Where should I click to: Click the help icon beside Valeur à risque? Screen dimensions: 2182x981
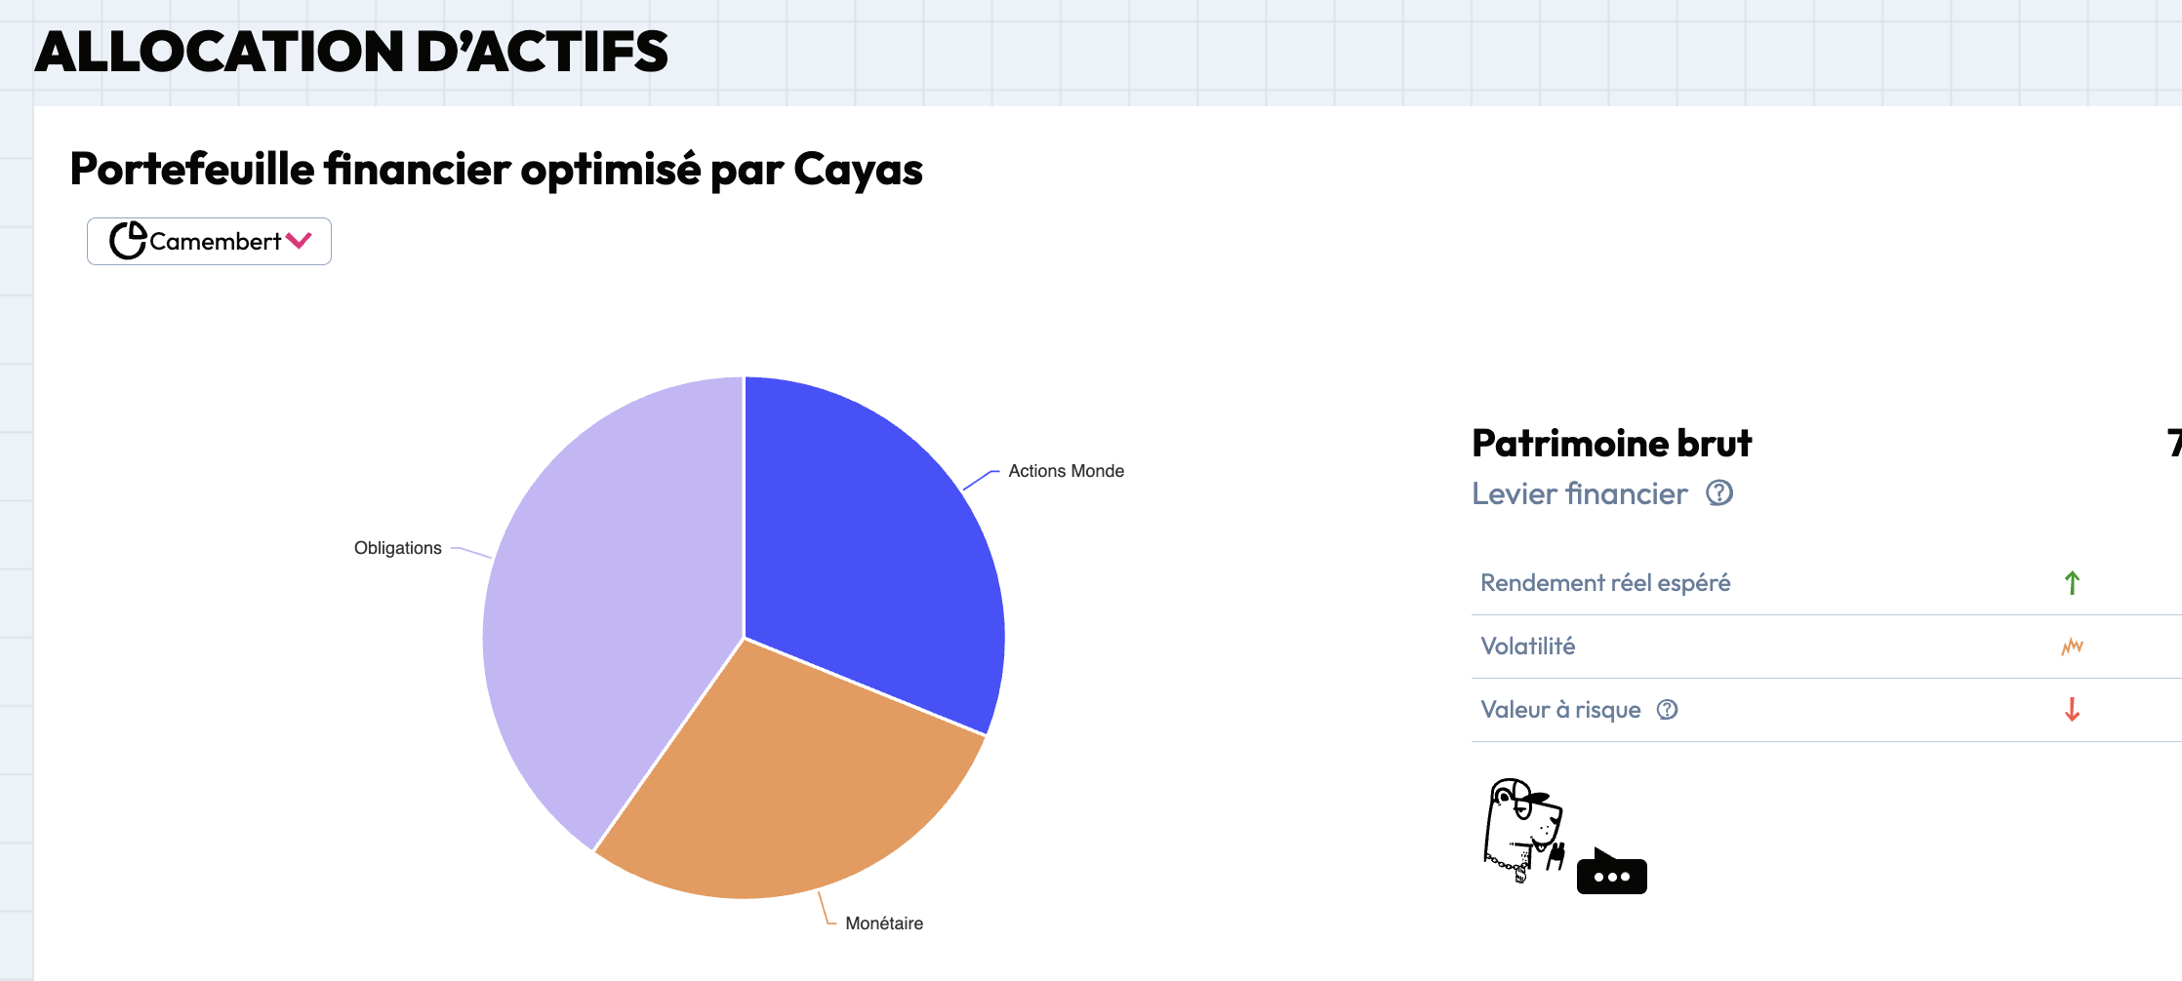(x=1668, y=710)
